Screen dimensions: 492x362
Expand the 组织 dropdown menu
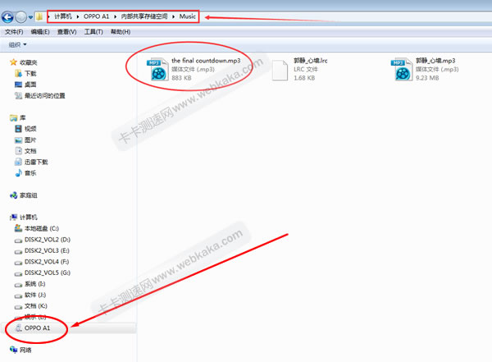[x=16, y=44]
